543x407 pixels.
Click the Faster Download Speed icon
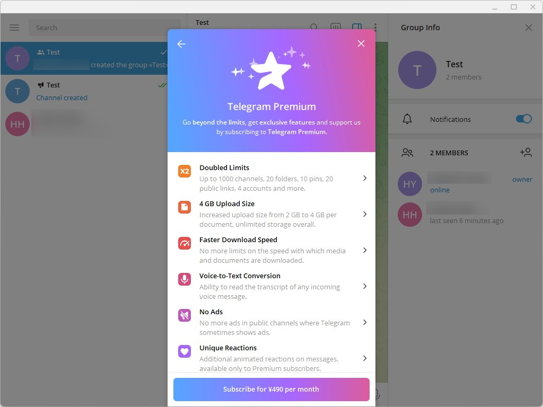click(x=184, y=244)
